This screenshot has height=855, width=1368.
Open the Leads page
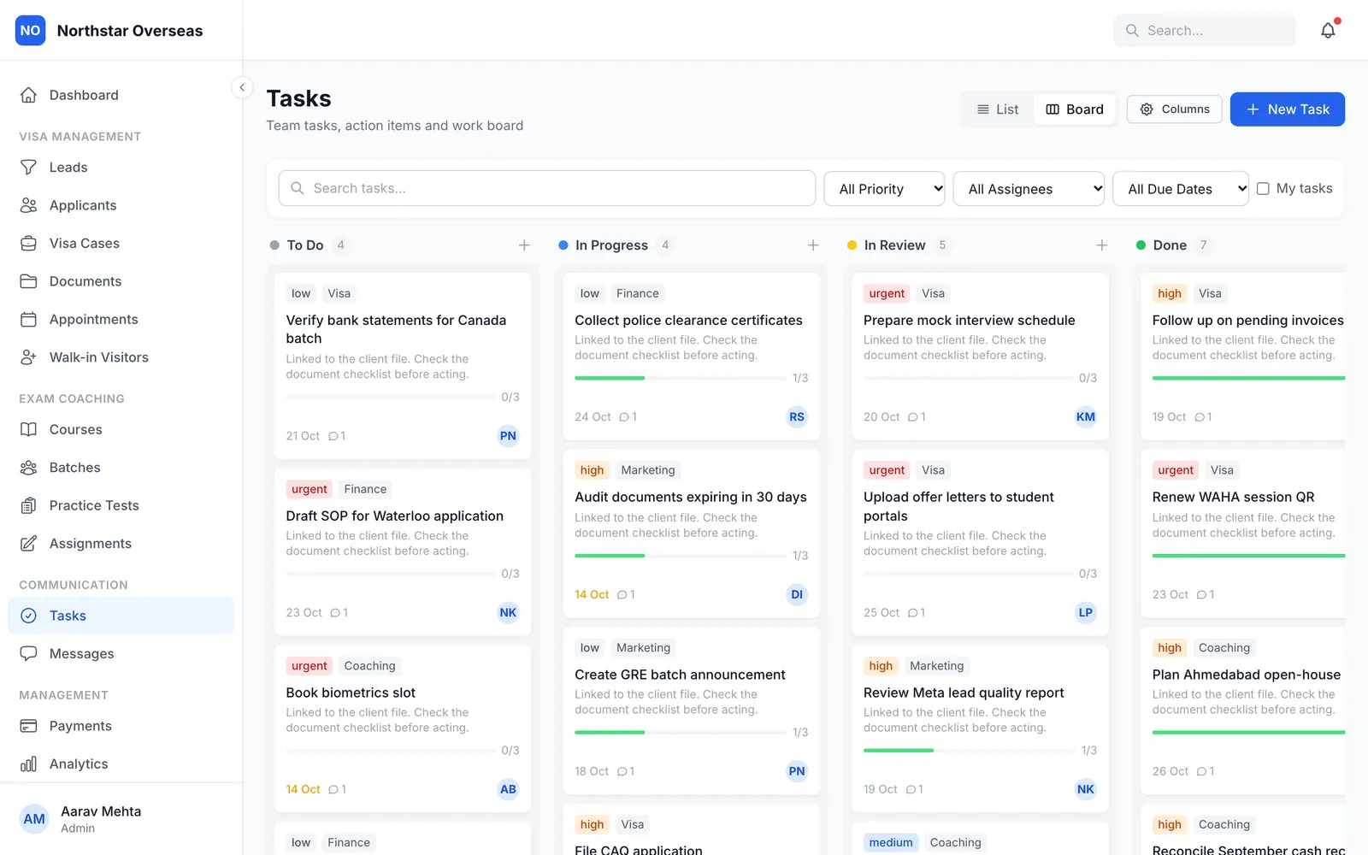point(121,168)
